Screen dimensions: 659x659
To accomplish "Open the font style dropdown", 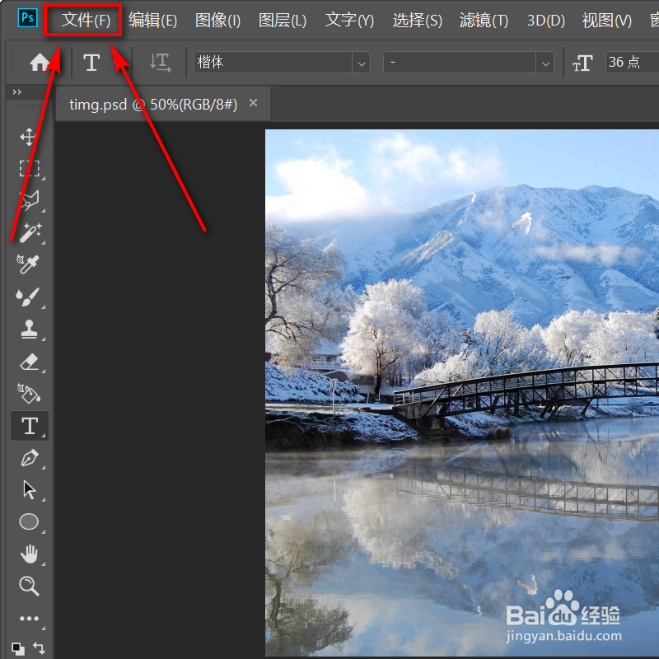I will (x=544, y=62).
